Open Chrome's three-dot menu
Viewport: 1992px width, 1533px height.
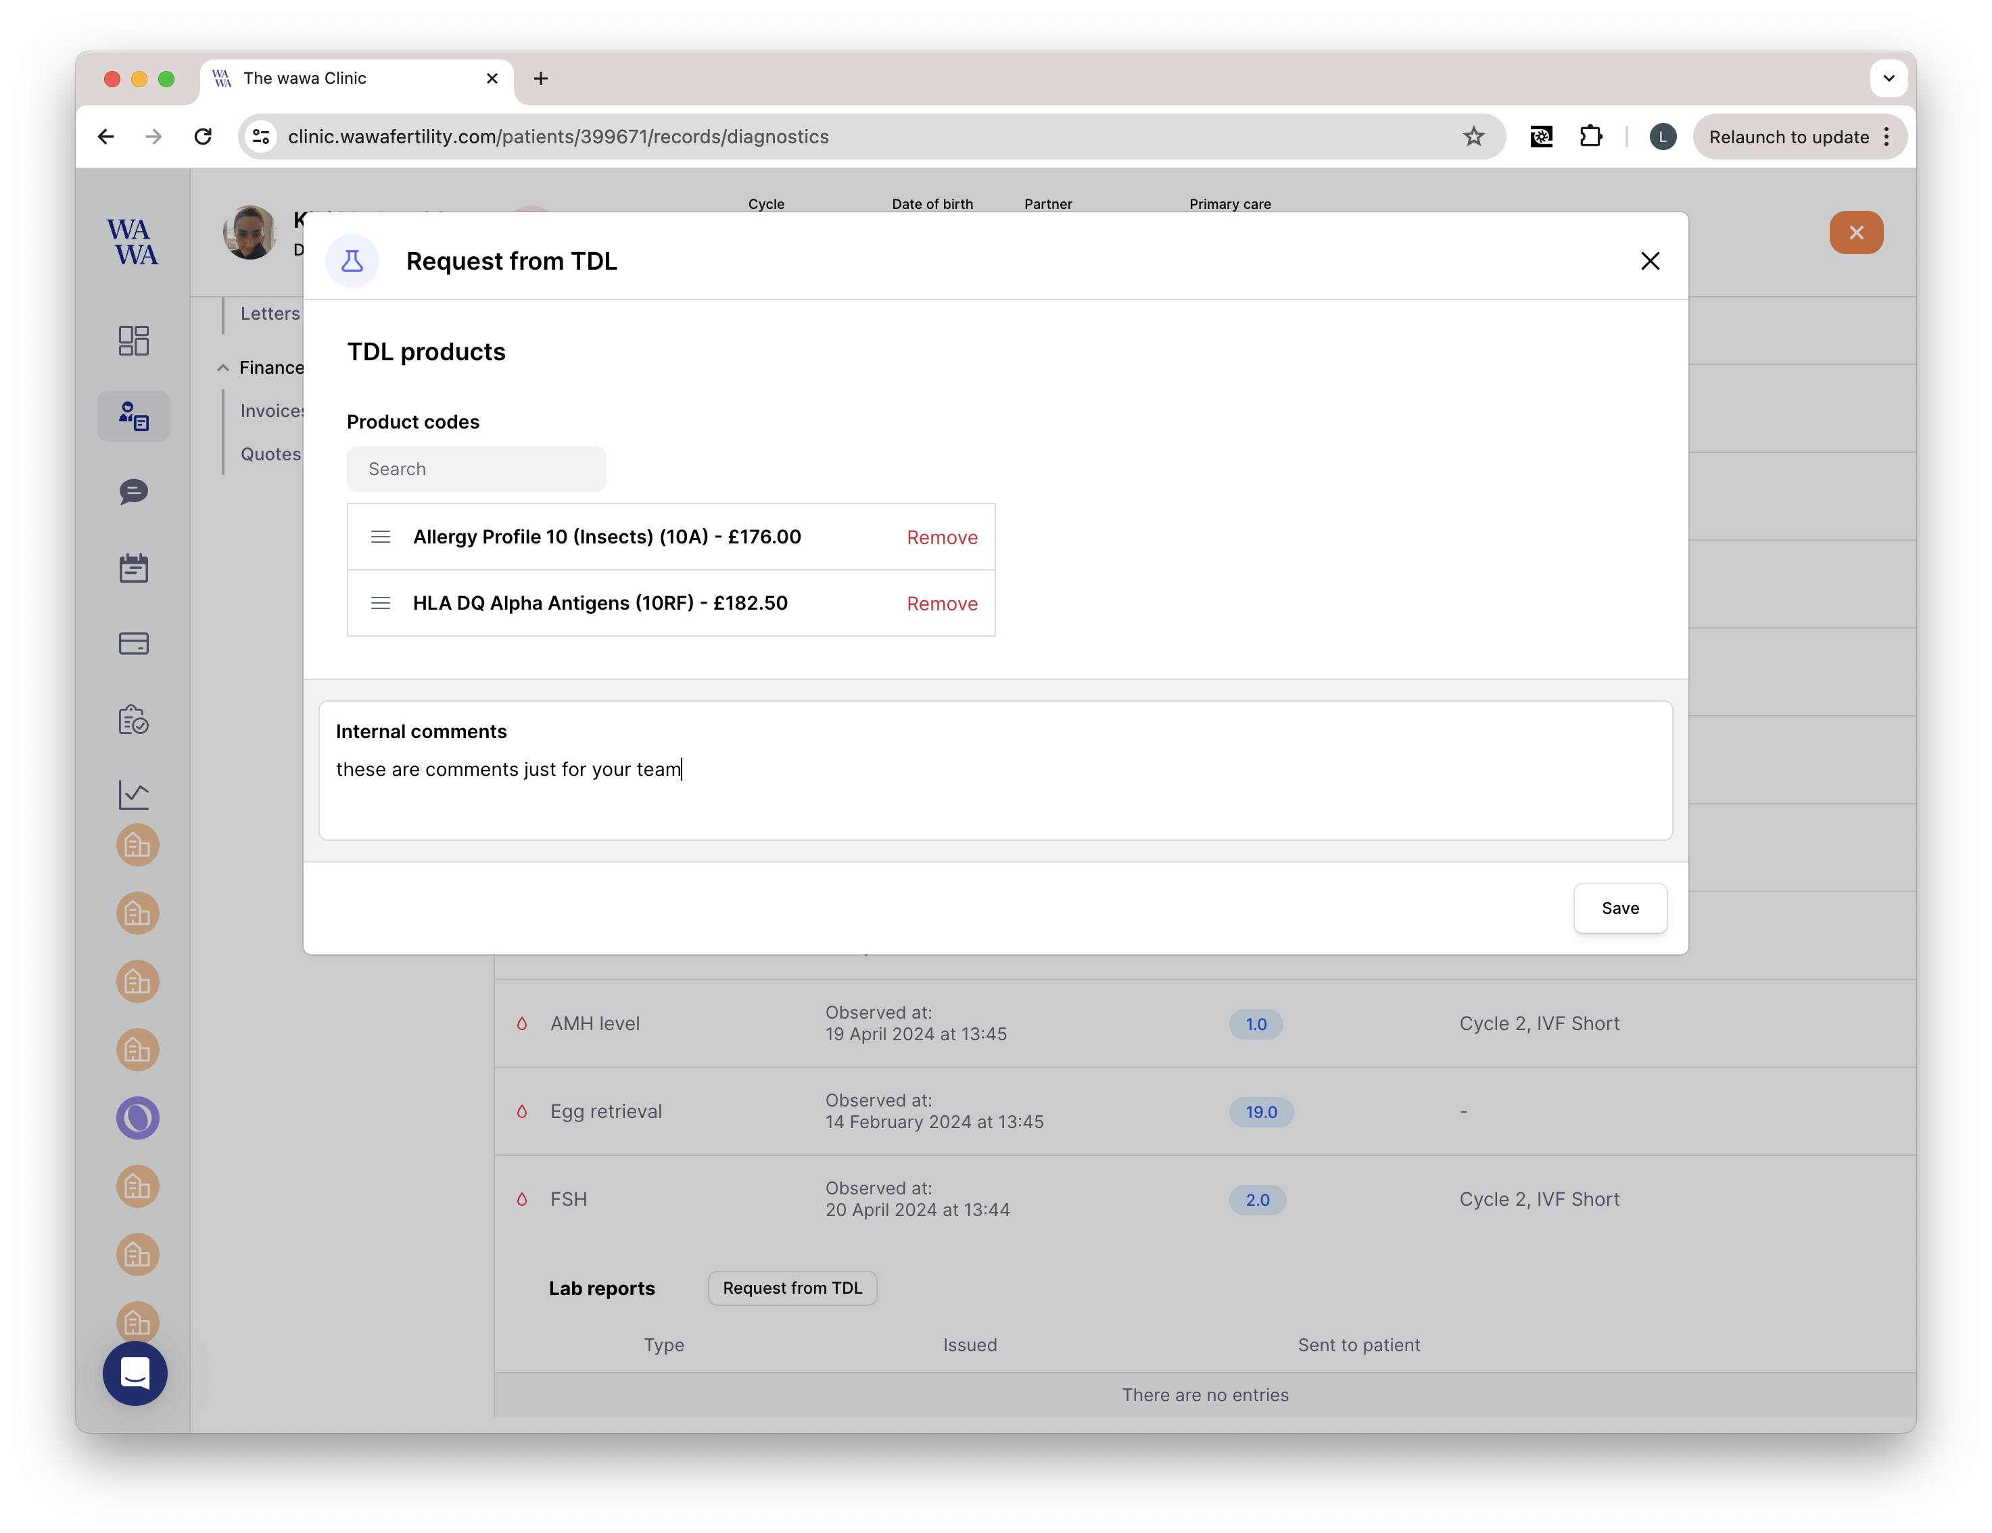point(1887,137)
